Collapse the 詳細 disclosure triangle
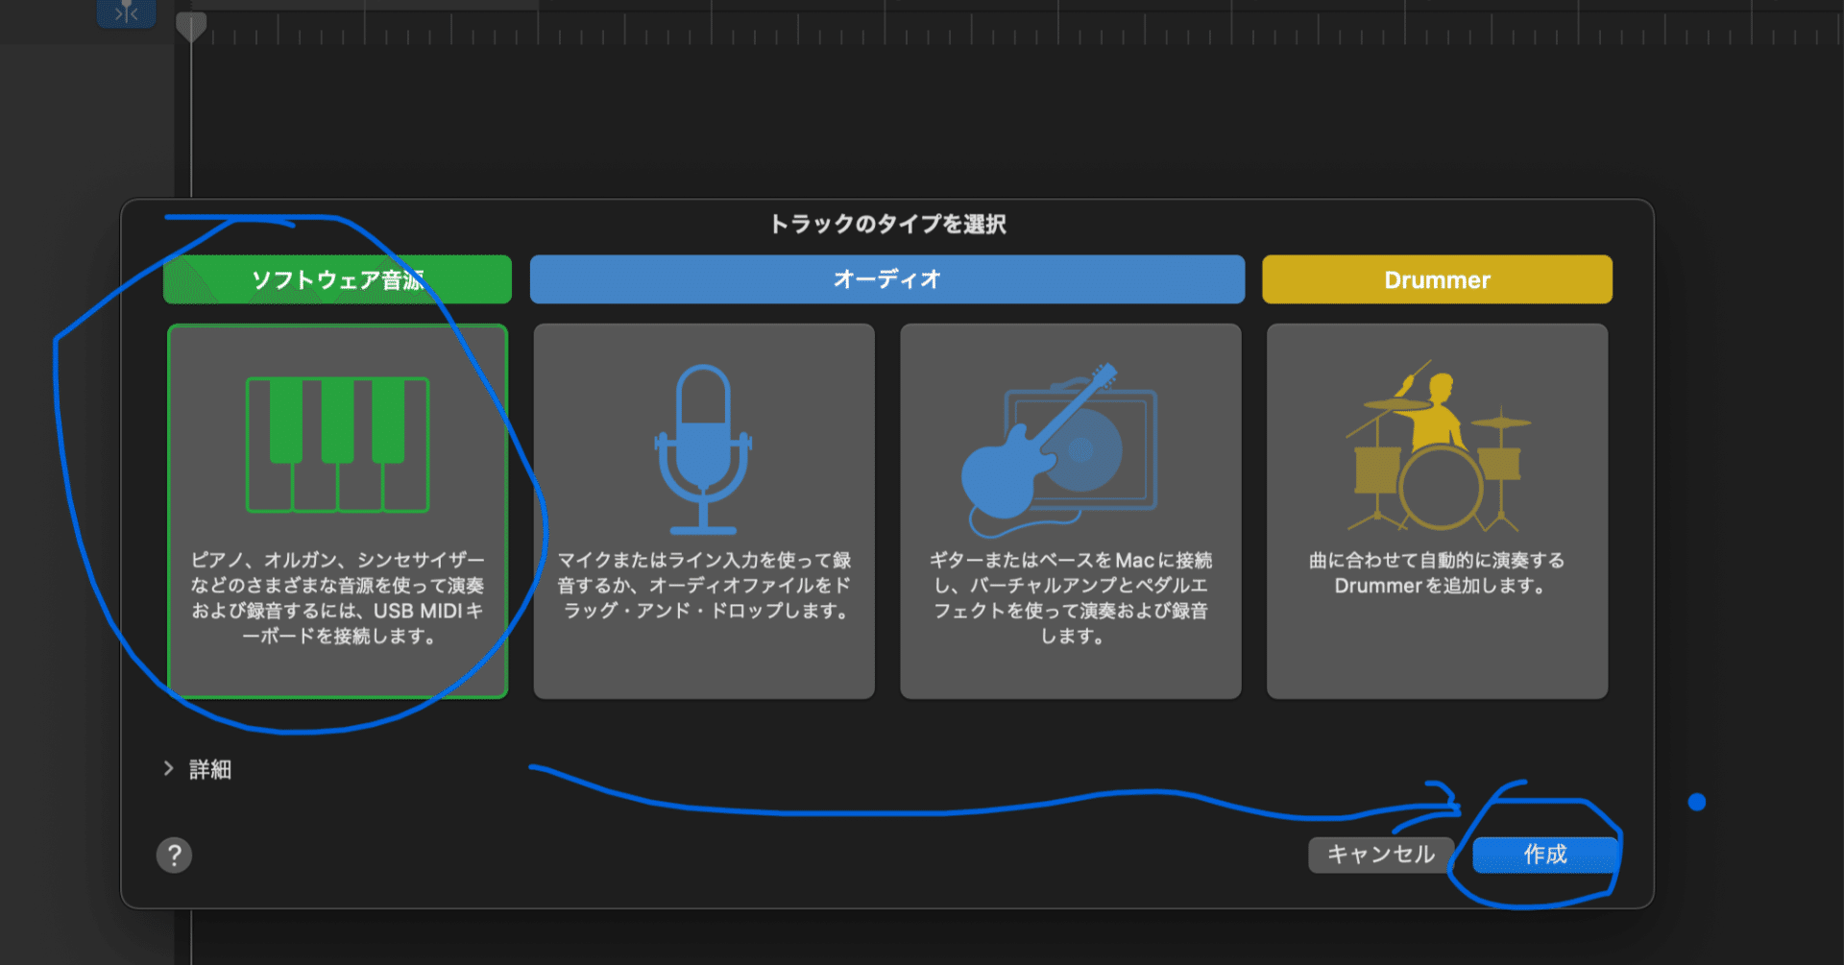Viewport: 1844px width, 965px height. click(168, 768)
